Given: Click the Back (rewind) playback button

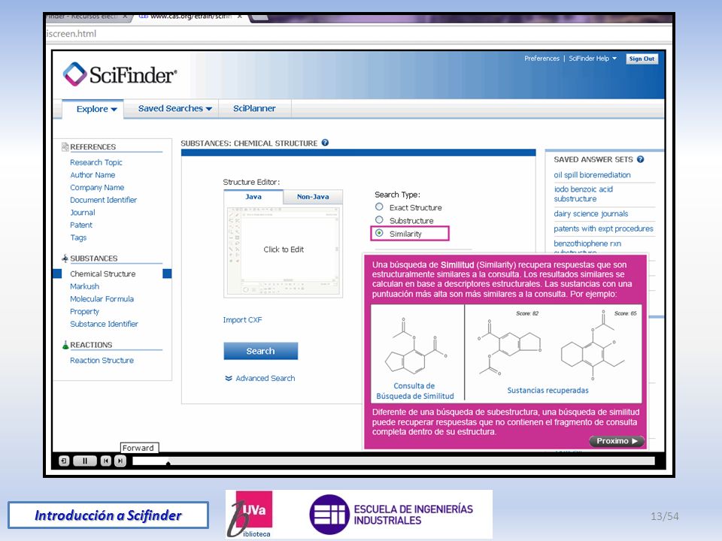Looking at the screenshot, I should [106, 461].
